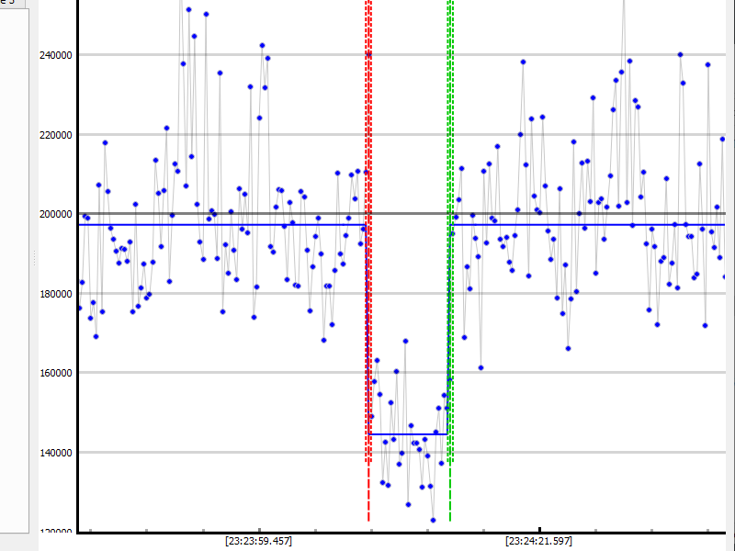This screenshot has height=551, width=735.
Task: Click the 240000 y-axis label
Action: [55, 55]
